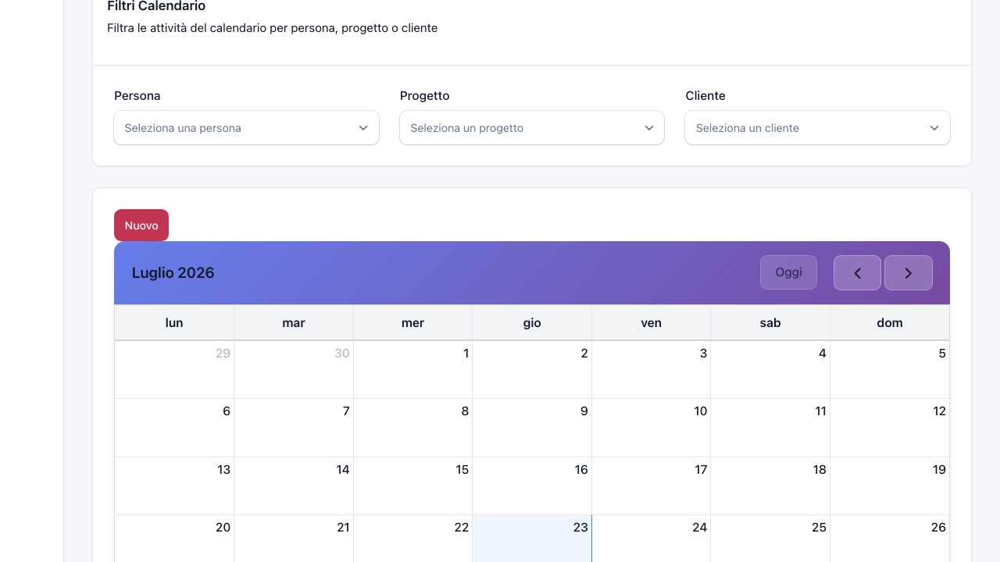Go to the previous month with left chevron
Screen dimensions: 1000x562
tap(857, 273)
